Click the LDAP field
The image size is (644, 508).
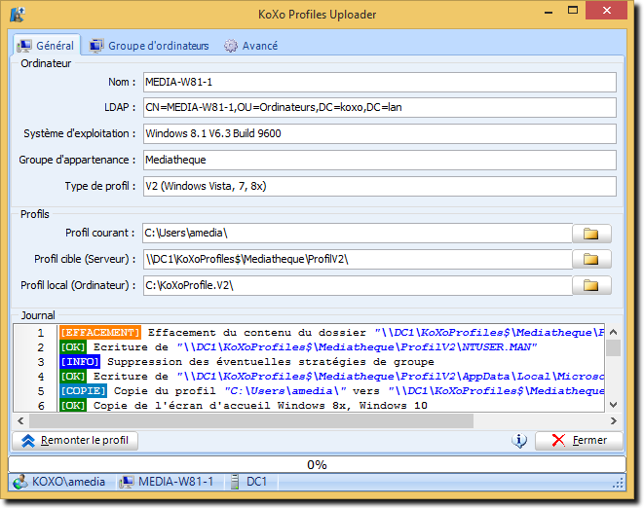(x=380, y=107)
